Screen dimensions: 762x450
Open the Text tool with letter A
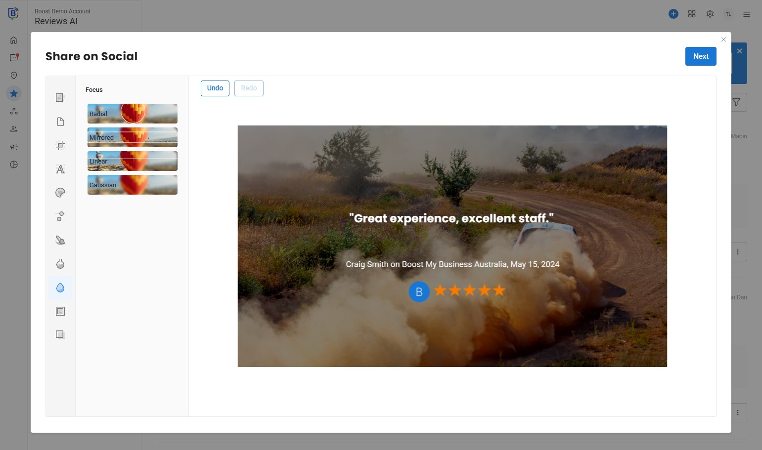coord(60,169)
